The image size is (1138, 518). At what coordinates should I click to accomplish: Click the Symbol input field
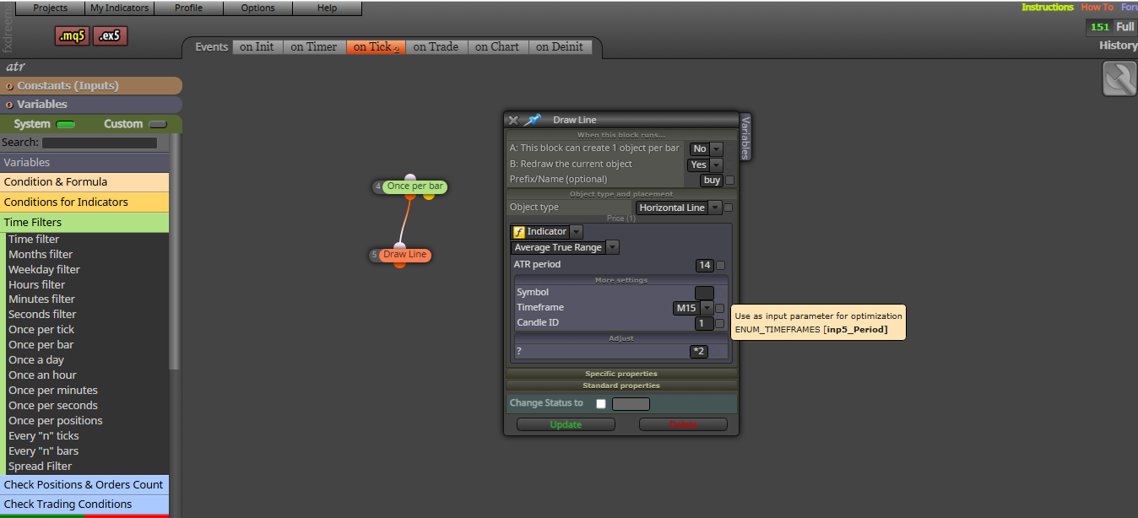[x=704, y=293]
